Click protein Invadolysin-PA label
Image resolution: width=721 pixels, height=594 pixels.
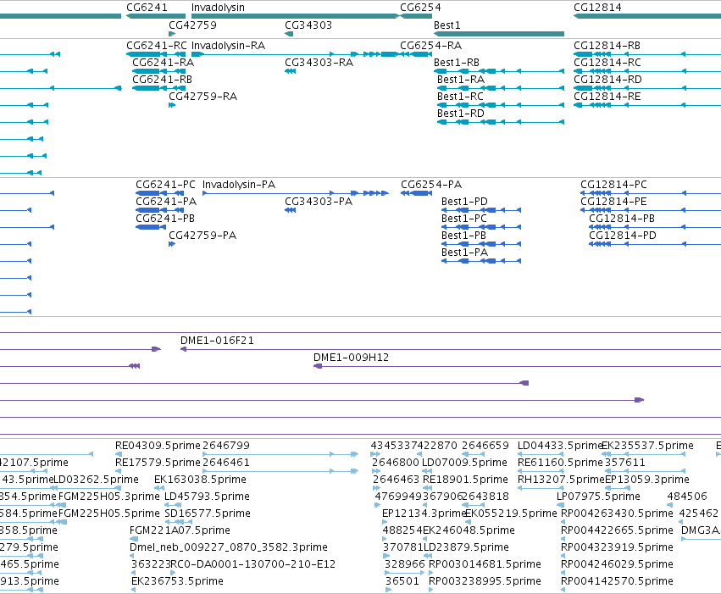239,185
